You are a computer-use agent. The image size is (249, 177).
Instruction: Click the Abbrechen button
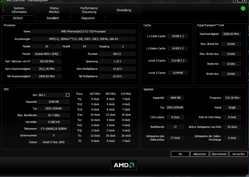pos(200,154)
